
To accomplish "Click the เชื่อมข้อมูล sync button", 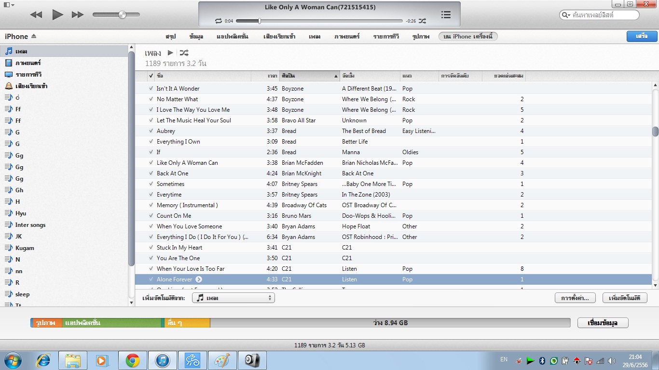I will 603,323.
